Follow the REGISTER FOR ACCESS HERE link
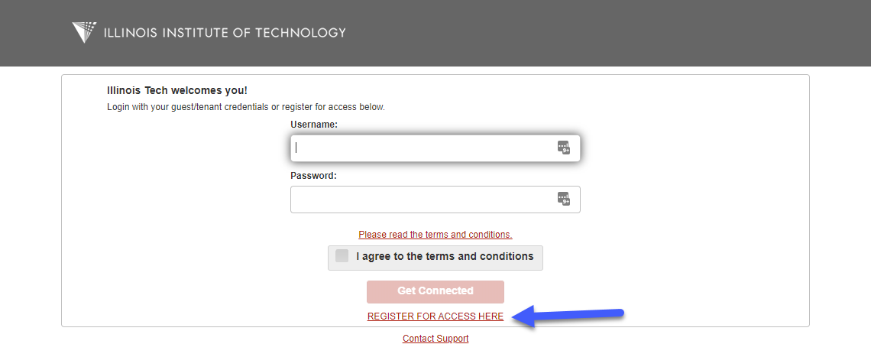The image size is (871, 357). click(x=435, y=316)
